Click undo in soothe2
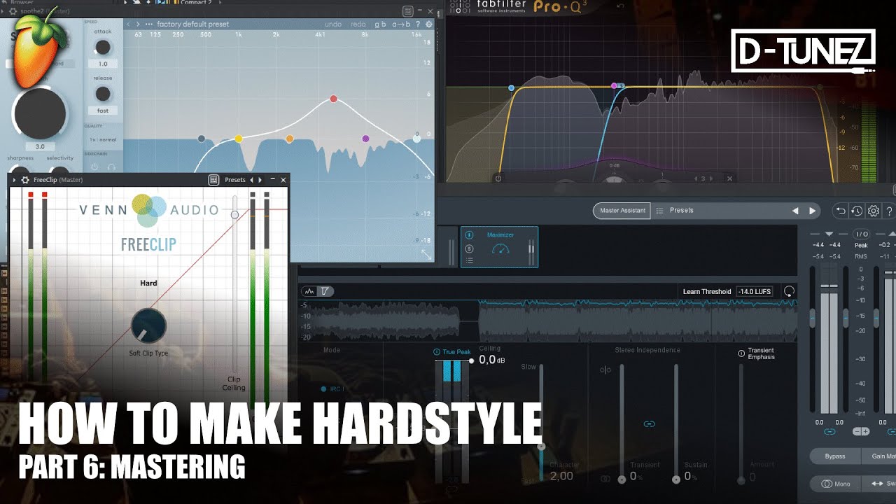 [x=333, y=24]
